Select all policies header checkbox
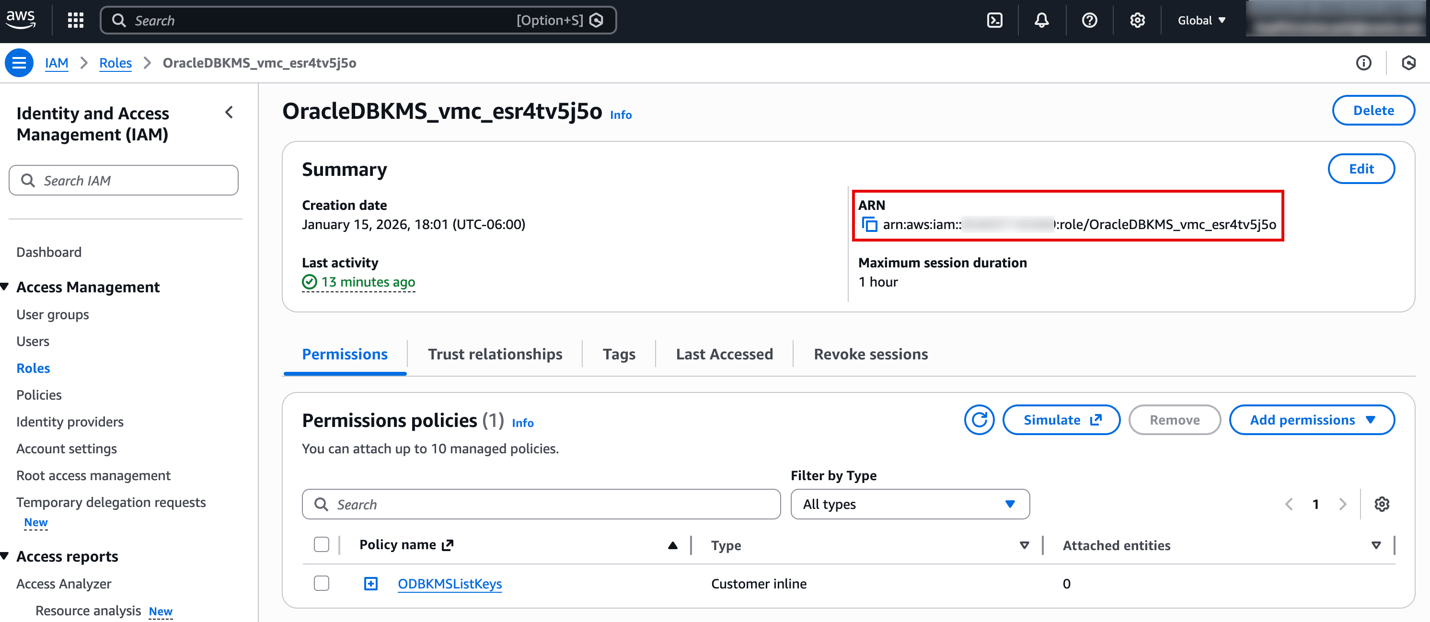 pos(322,544)
